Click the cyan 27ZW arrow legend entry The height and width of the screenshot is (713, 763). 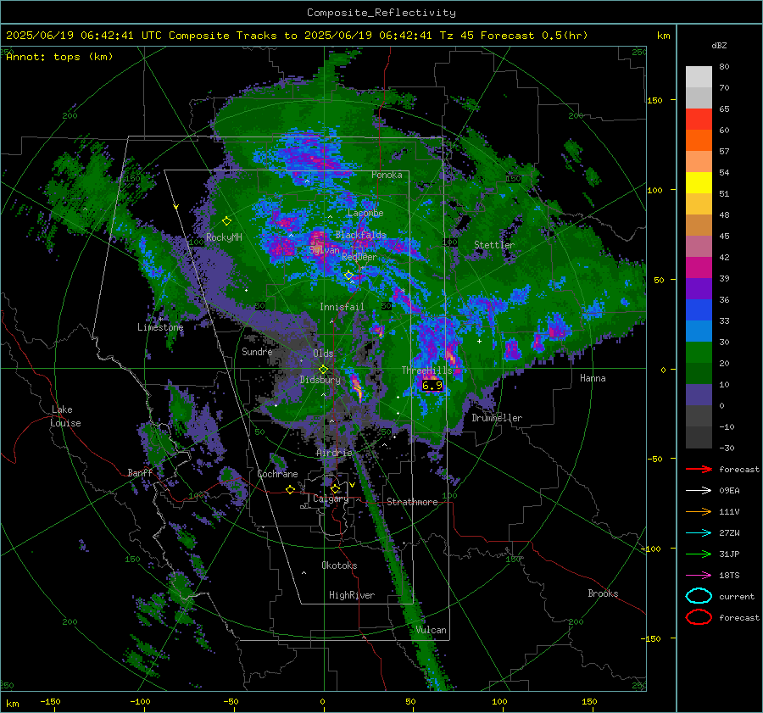[699, 533]
